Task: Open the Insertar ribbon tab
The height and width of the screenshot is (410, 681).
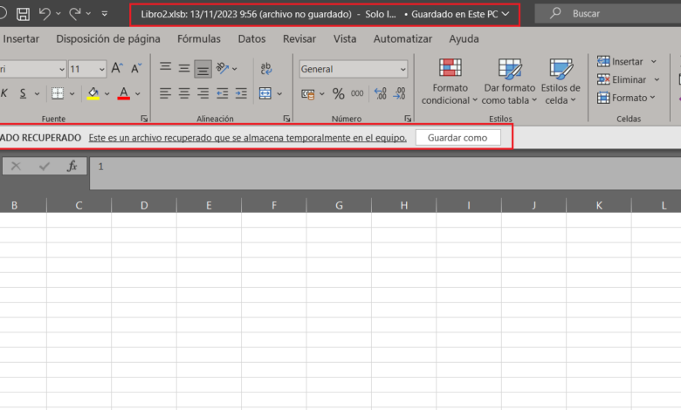Action: (x=21, y=38)
